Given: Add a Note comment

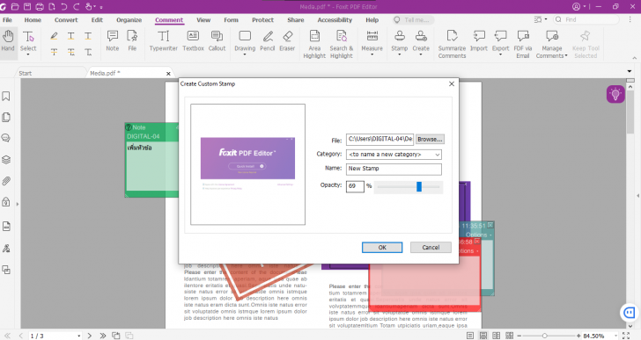Looking at the screenshot, I should click(x=113, y=40).
